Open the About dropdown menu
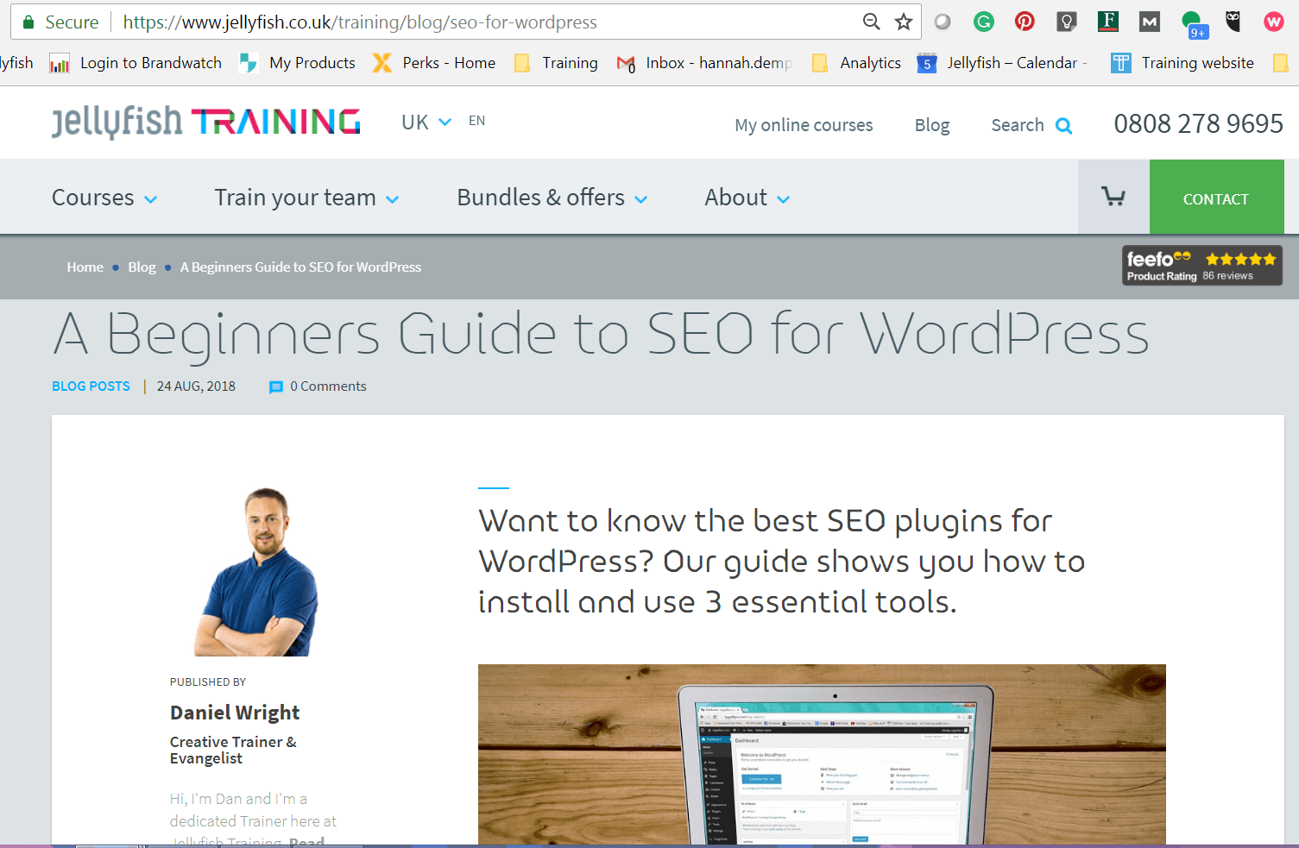The image size is (1299, 848). (x=747, y=198)
